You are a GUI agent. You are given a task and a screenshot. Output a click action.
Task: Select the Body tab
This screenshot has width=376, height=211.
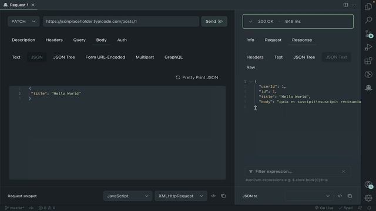pos(102,40)
